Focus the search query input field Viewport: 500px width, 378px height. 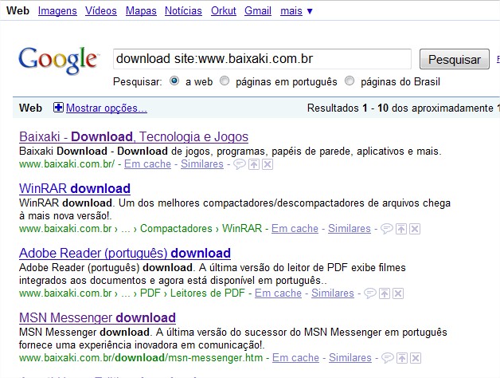262,59
